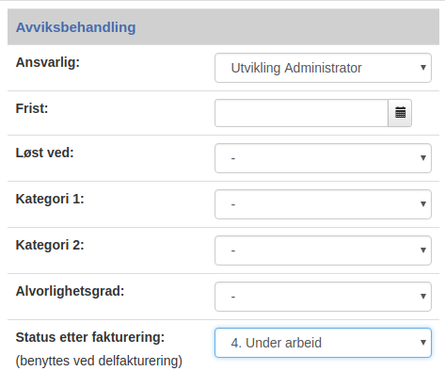The height and width of the screenshot is (371, 445).
Task: Click the arrow on the Ansvarlig select box
Action: [423, 68]
